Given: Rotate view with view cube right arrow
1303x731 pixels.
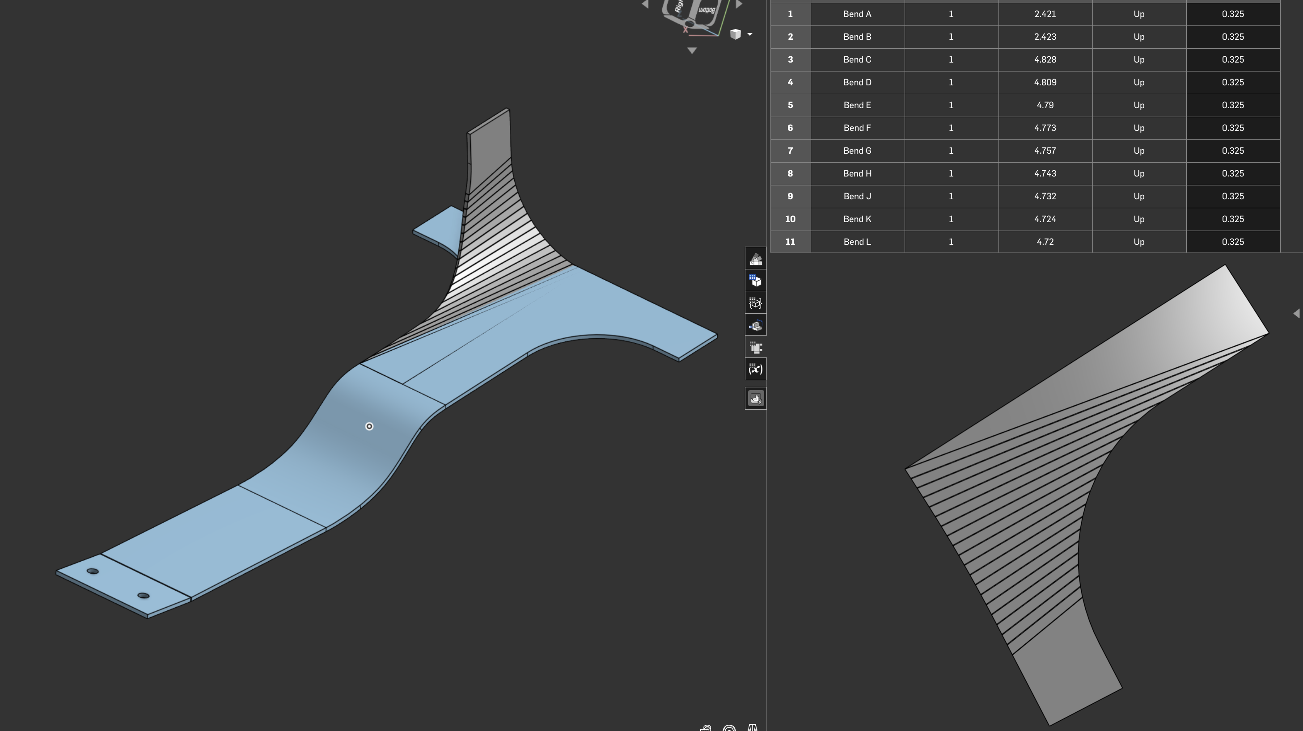Looking at the screenshot, I should [x=739, y=4].
